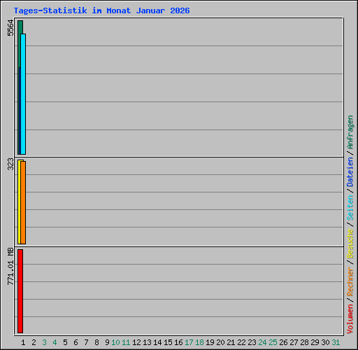Click day 15 on the x-axis
Image resolution: width=358 pixels, height=350 pixels.
(x=168, y=342)
